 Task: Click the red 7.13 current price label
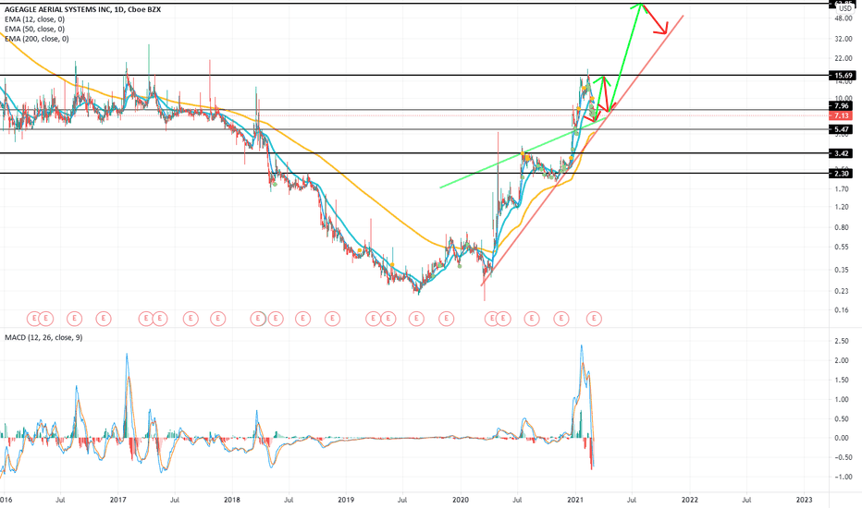[x=843, y=115]
